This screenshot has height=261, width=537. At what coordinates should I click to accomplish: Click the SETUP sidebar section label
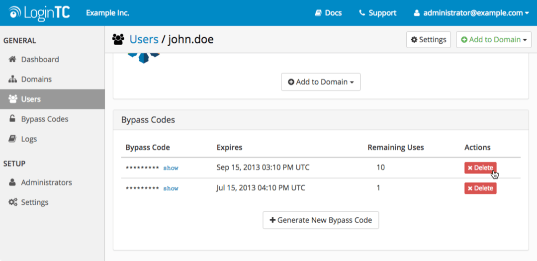pyautogui.click(x=14, y=164)
